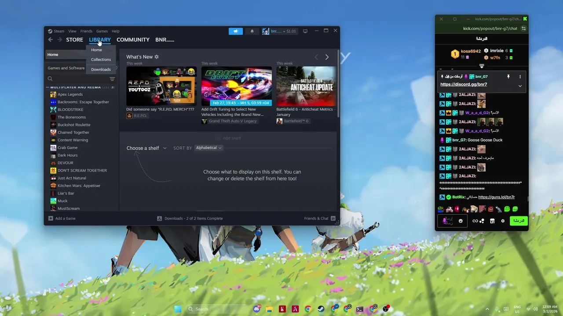The height and width of the screenshot is (316, 563).
Task: Click Downloads 2 of 2 Items Complete
Action: click(190, 218)
